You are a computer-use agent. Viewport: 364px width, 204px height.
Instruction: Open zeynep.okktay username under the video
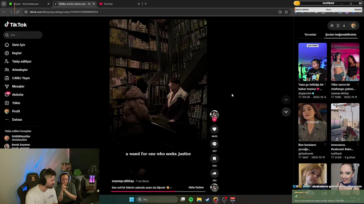(123, 181)
